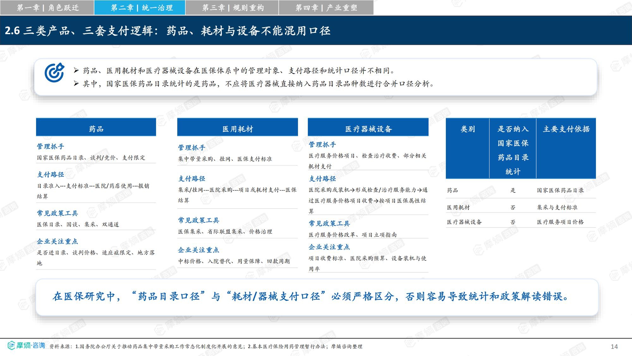Click the 支付路径 heading under 药品
The height and width of the screenshot is (356, 632).
(51, 175)
